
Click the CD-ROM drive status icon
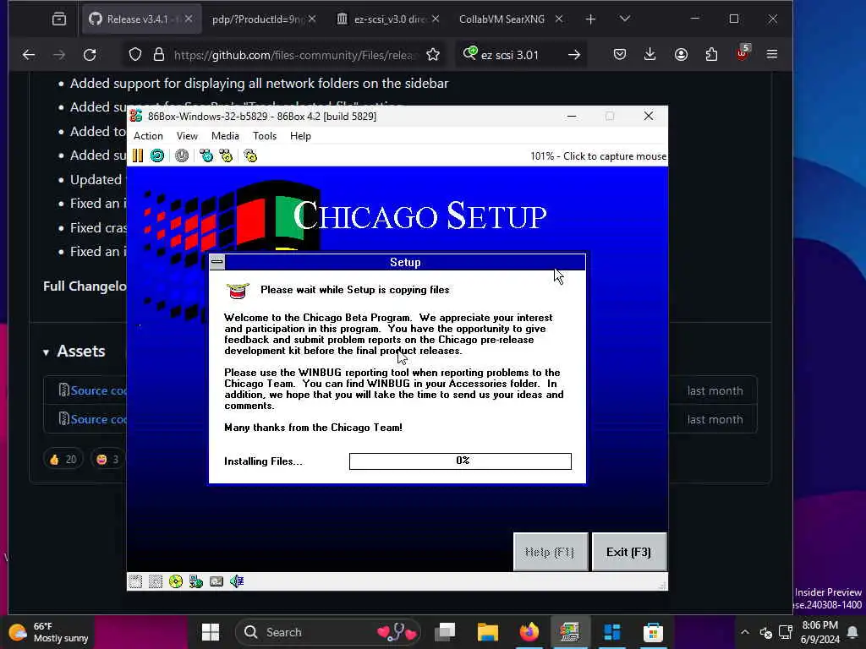(176, 581)
